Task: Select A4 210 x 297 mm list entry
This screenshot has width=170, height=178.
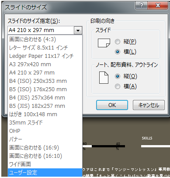Action: pyautogui.click(x=45, y=73)
